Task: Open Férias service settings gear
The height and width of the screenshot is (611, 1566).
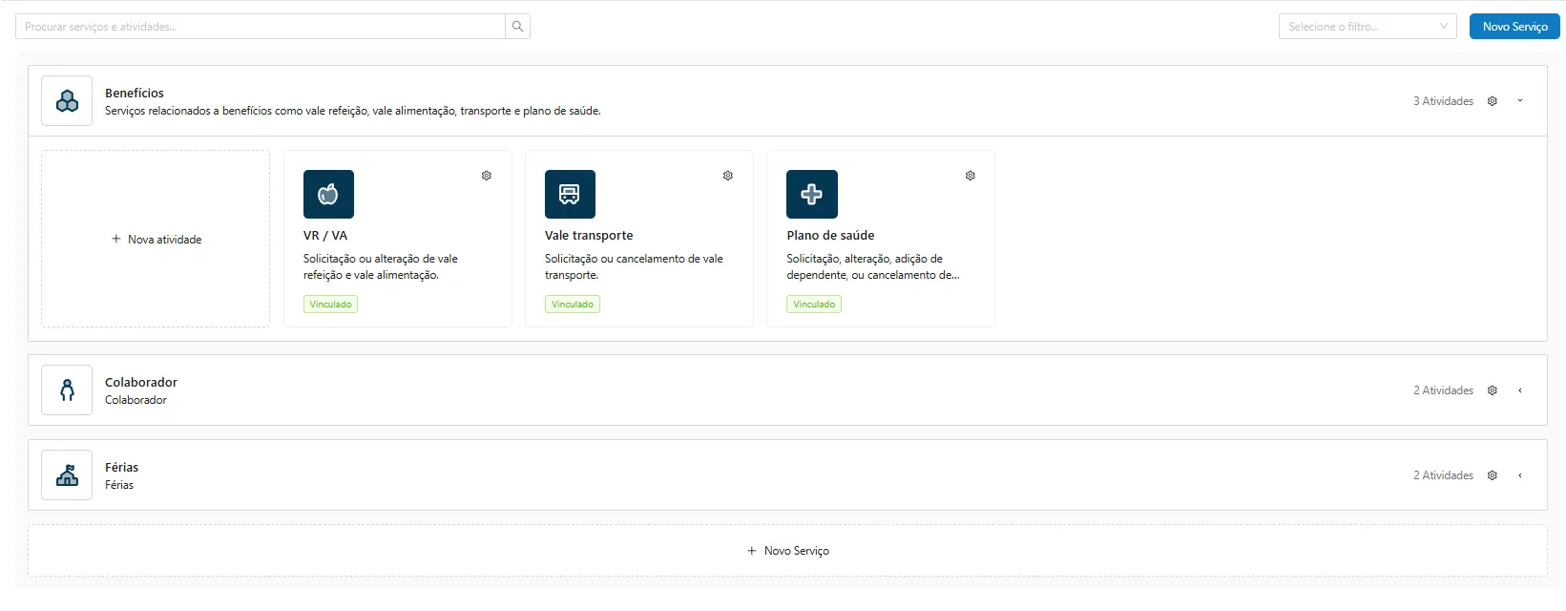Action: [1493, 475]
